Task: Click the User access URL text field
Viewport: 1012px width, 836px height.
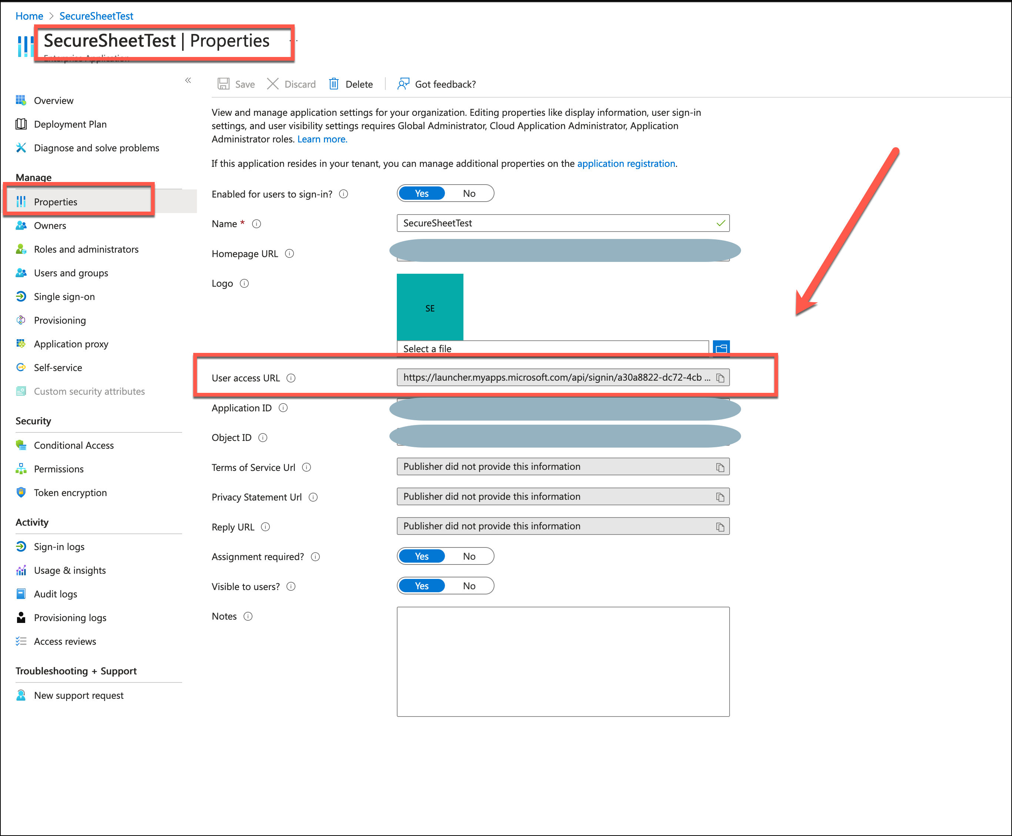Action: 563,378
